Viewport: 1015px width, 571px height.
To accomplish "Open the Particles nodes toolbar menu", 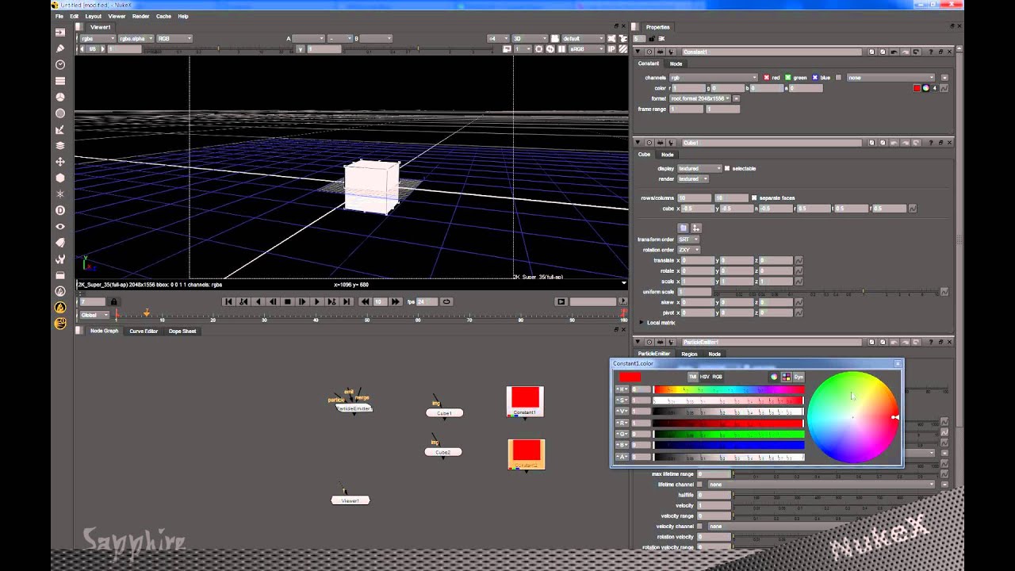I will point(60,194).
